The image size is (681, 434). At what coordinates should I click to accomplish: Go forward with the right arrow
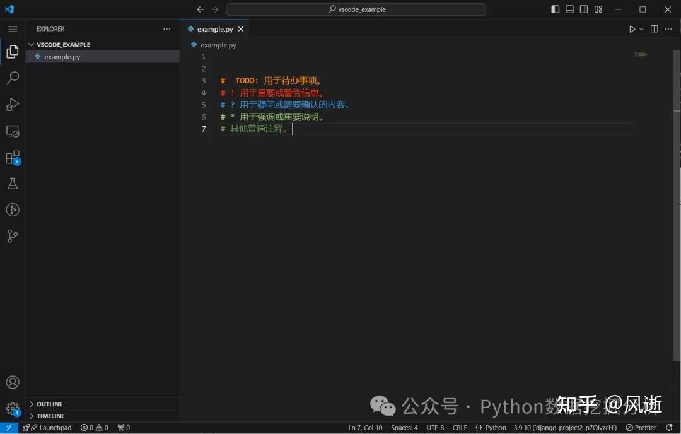[215, 9]
